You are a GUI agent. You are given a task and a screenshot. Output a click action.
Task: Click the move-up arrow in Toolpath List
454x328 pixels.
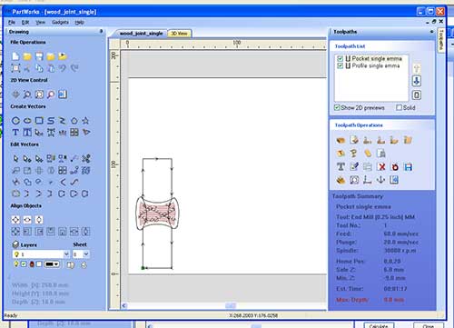click(x=417, y=68)
